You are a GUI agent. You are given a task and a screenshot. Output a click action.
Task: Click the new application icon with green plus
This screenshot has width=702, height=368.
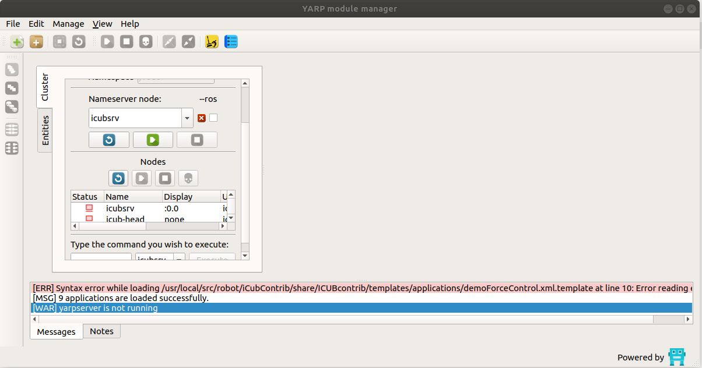click(x=17, y=42)
